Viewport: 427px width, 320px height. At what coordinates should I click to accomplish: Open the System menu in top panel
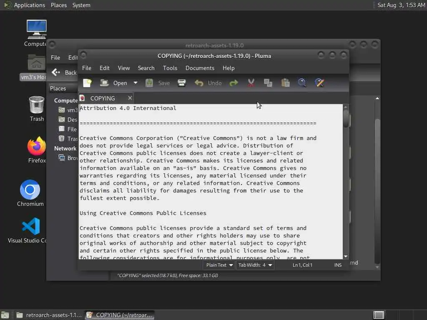point(81,5)
